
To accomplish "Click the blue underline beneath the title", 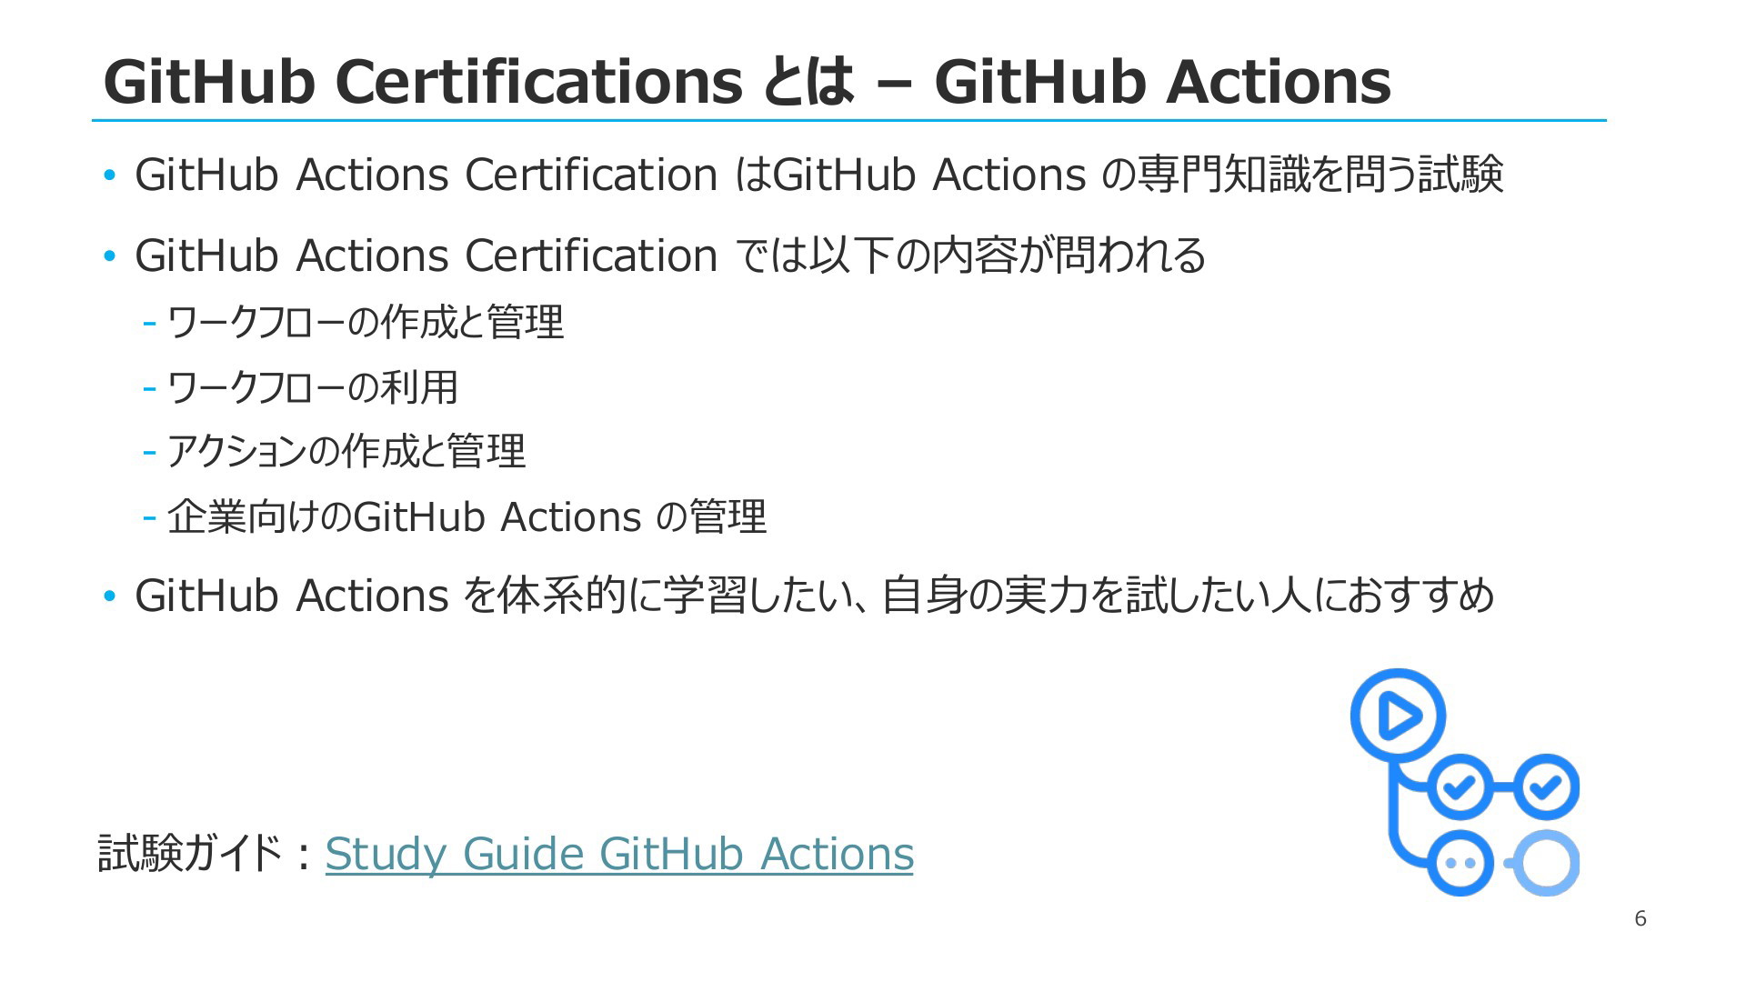I will 848,120.
